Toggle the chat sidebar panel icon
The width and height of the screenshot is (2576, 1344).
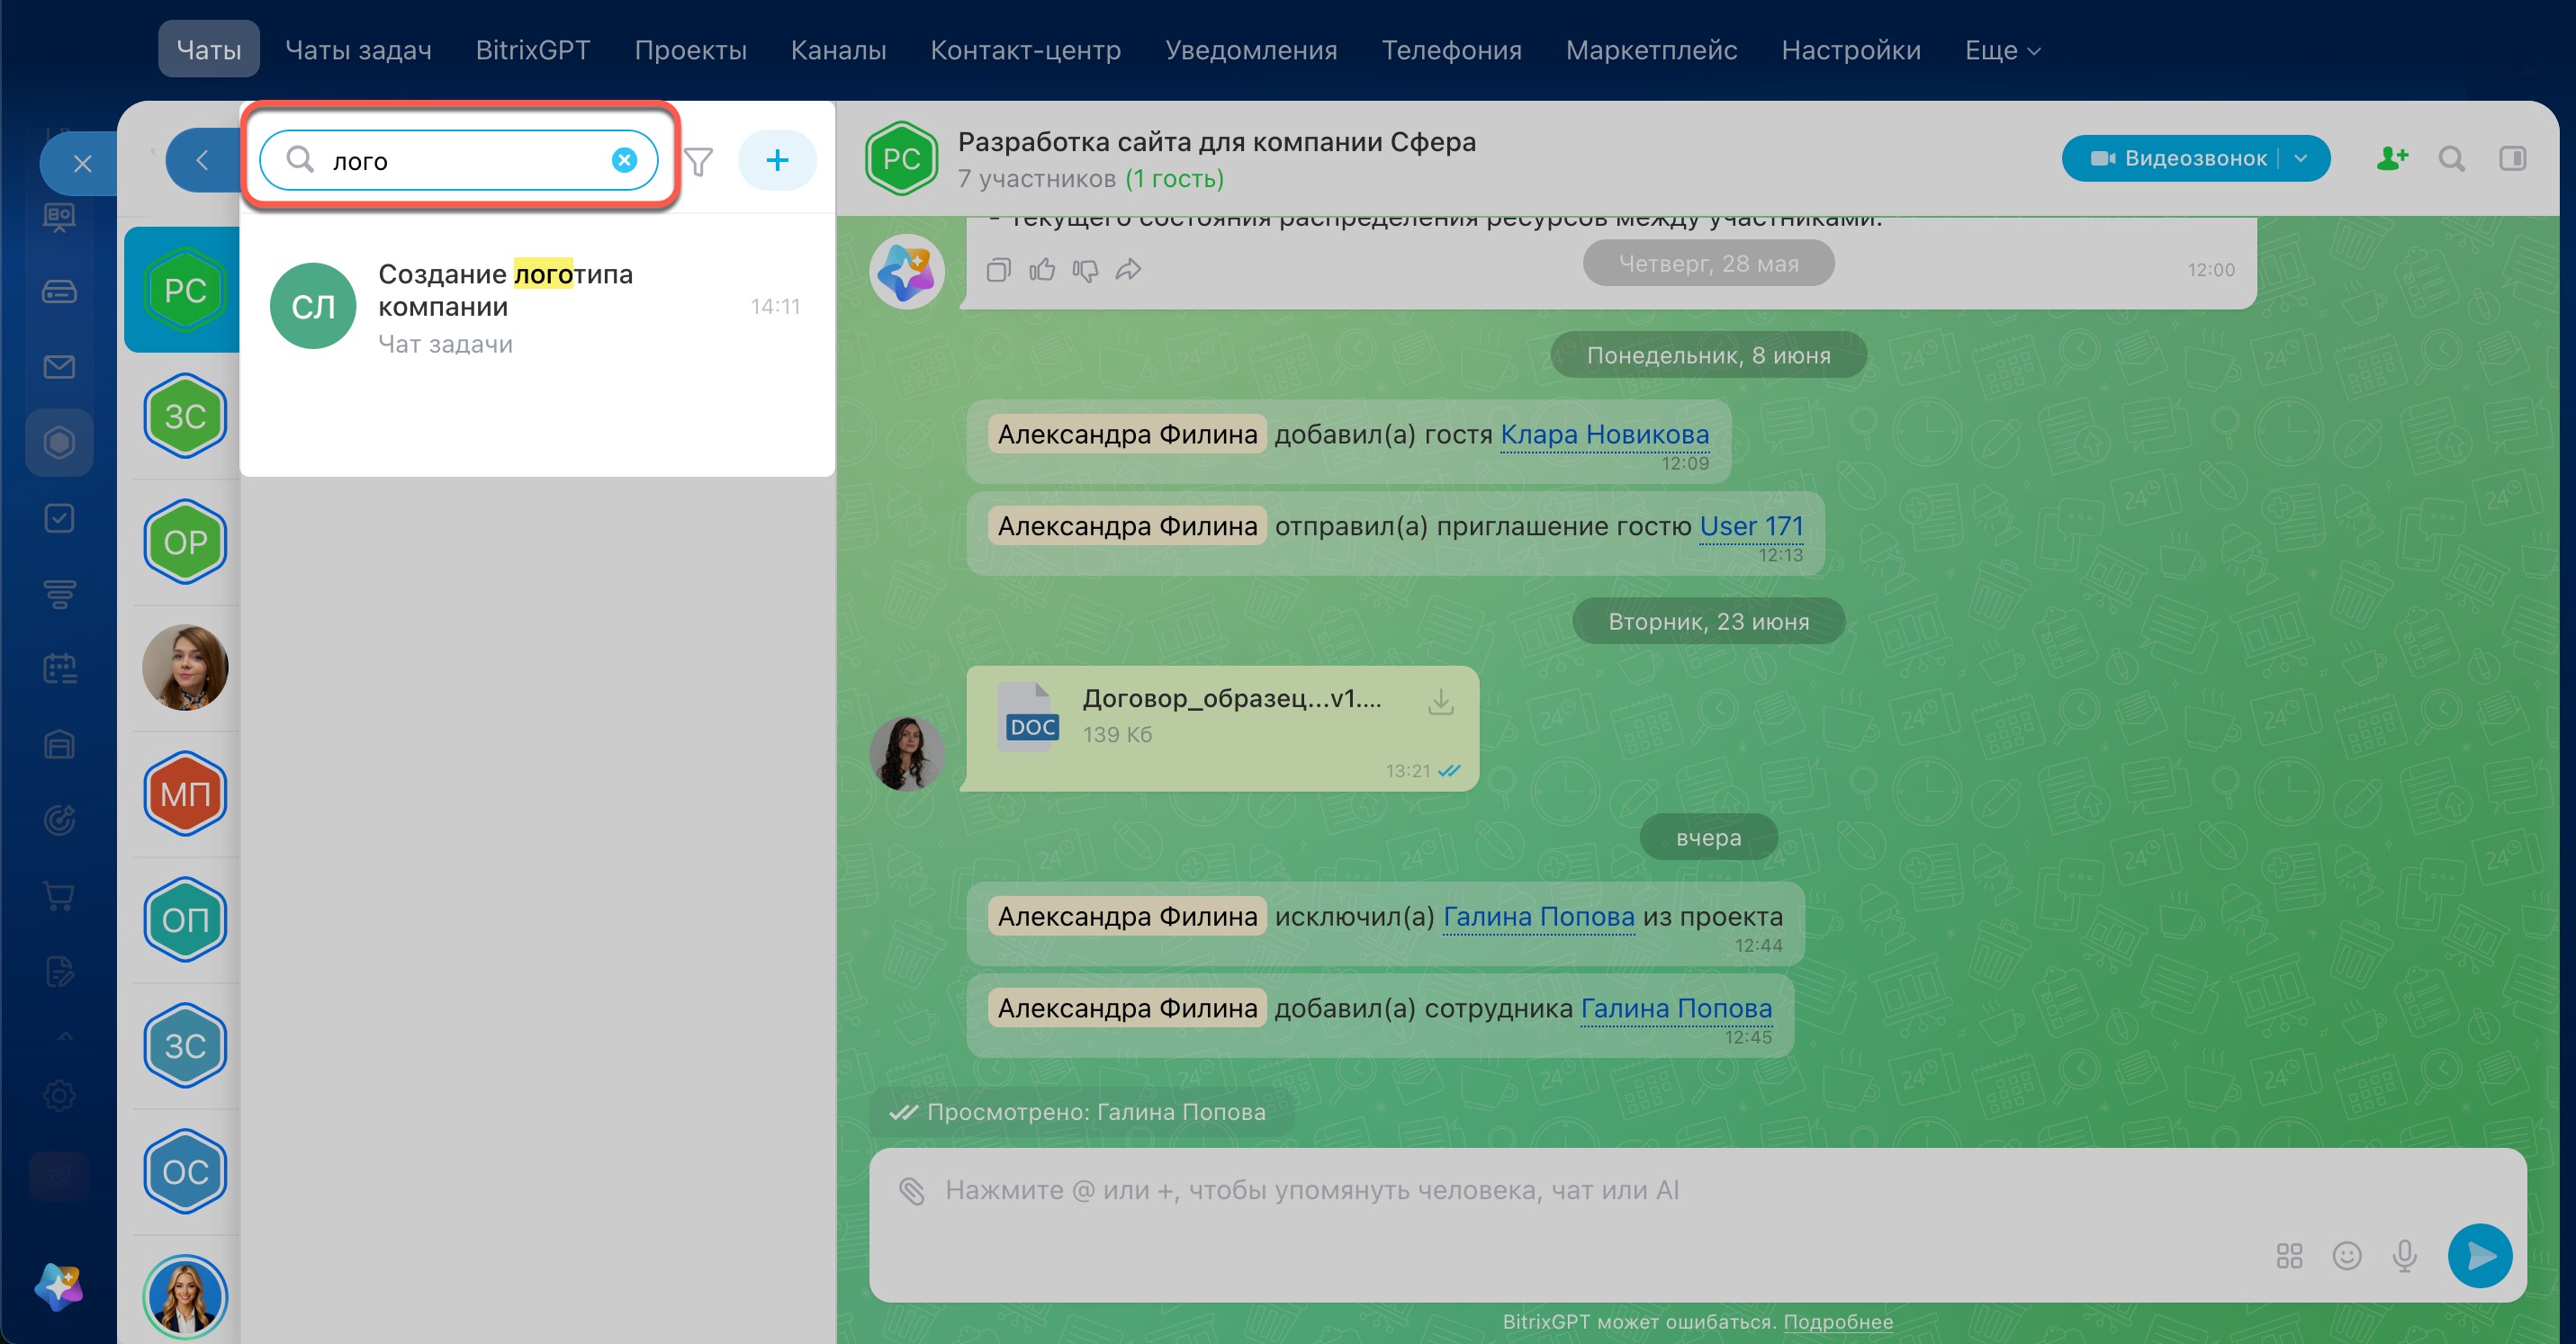point(2512,158)
